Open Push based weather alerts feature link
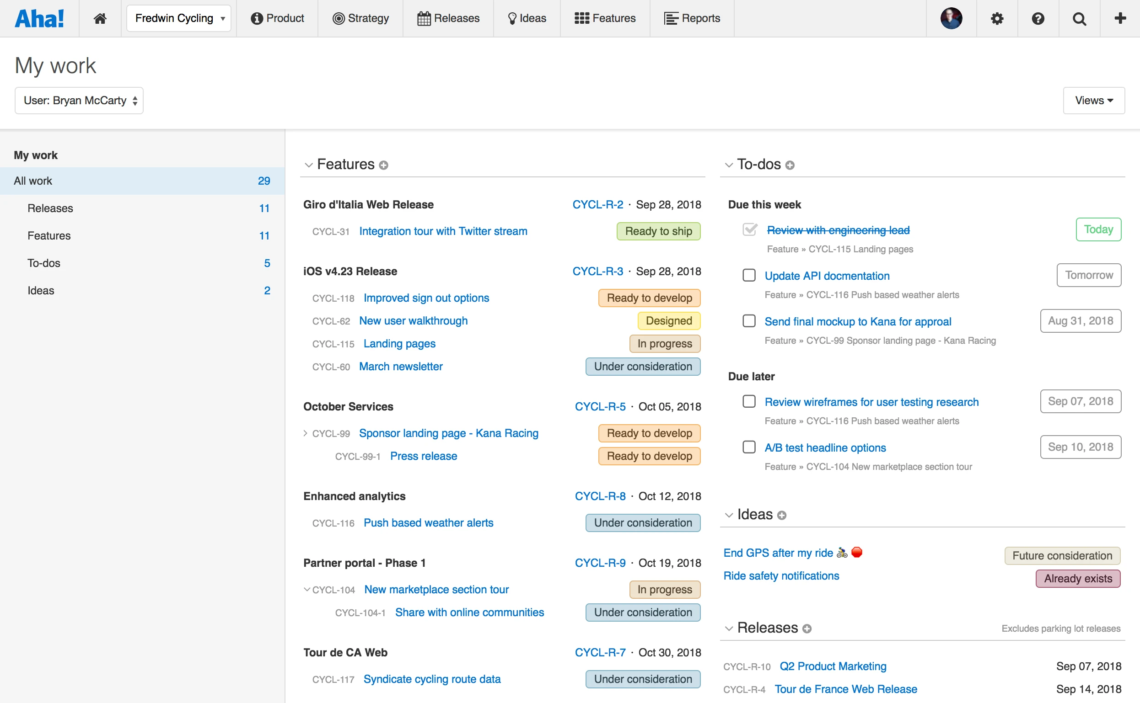This screenshot has width=1140, height=703. point(428,522)
